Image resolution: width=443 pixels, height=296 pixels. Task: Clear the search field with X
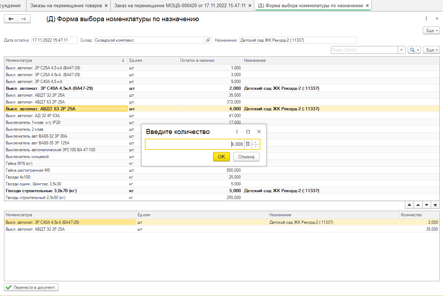point(401,50)
